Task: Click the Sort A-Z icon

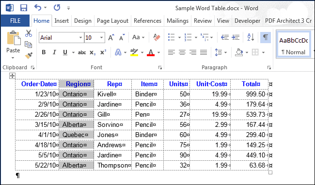Action: 251,37
